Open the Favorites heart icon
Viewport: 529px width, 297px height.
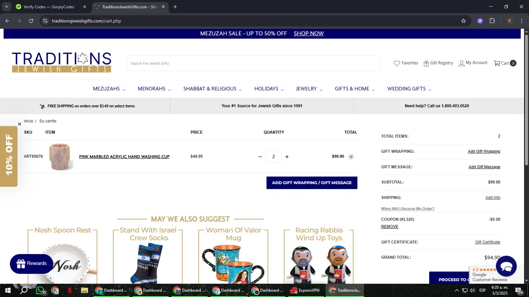point(397,63)
